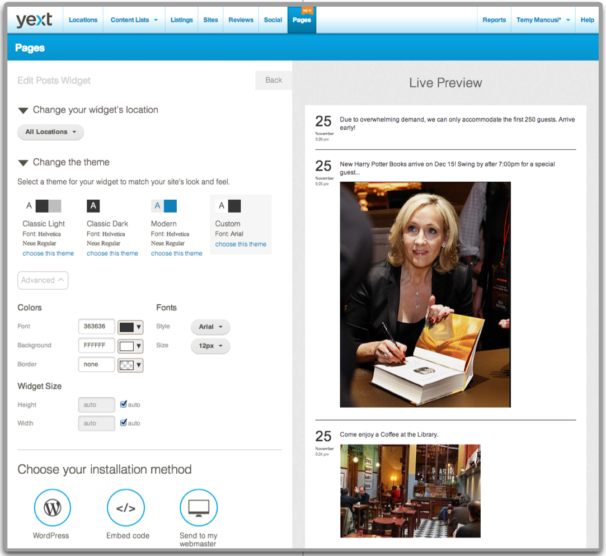This screenshot has height=556, width=606.
Task: Select the Modern theme swatch icon
Action: coord(164,206)
